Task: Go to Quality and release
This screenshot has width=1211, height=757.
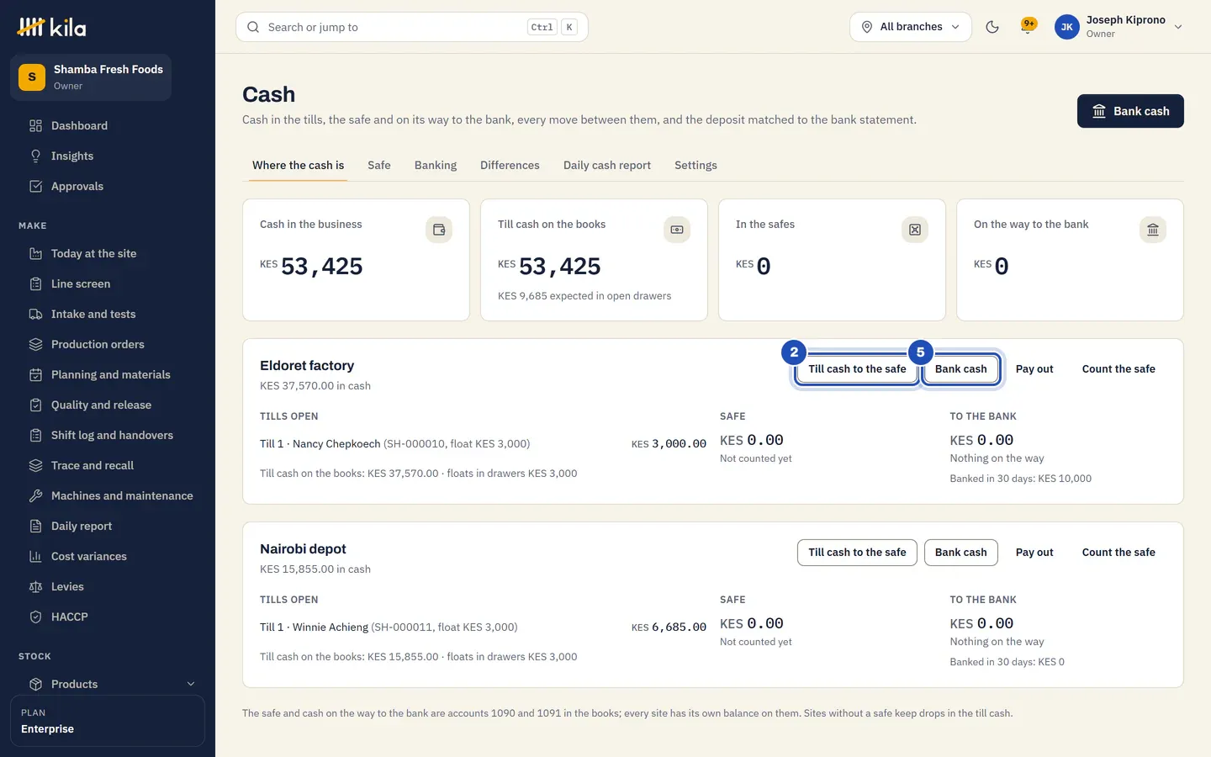Action: (108, 405)
